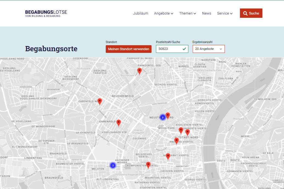Go to the Jubiläum page

coord(140,13)
